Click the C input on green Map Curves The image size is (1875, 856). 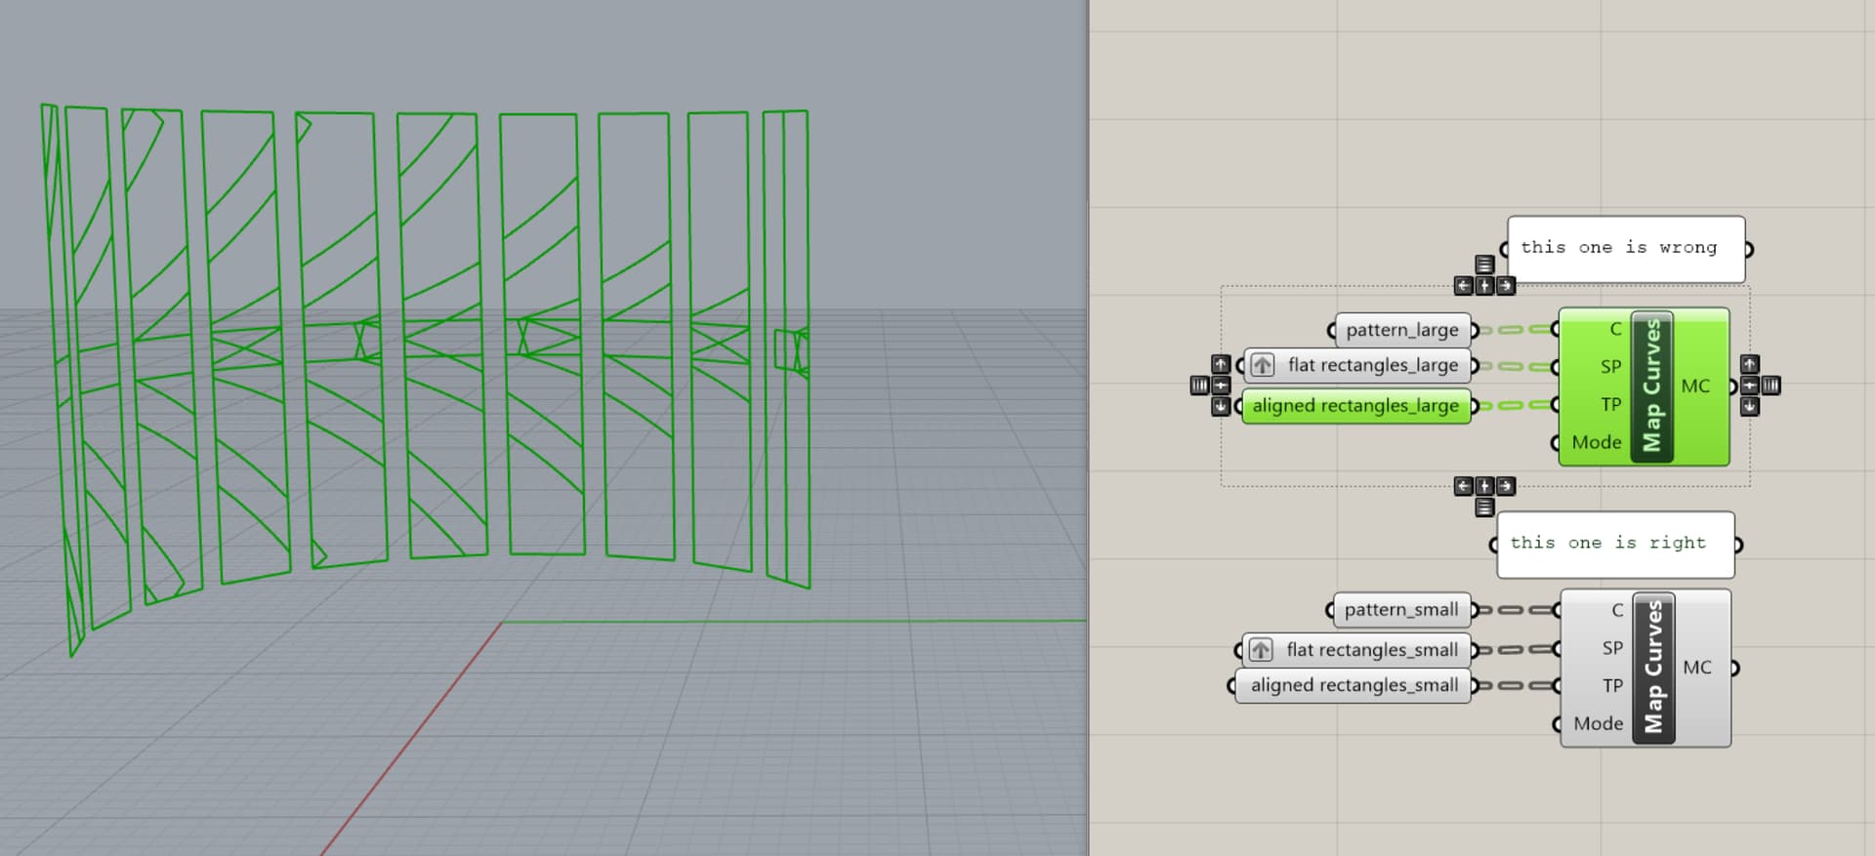pos(1615,329)
